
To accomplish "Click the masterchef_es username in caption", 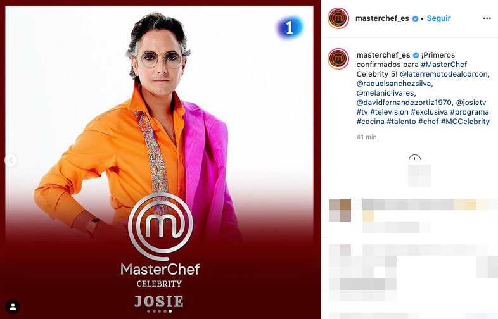I will [x=383, y=55].
